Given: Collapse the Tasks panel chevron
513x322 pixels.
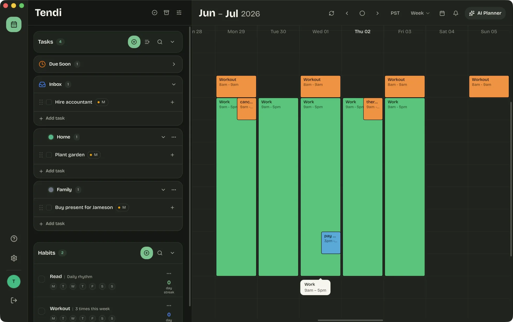Looking at the screenshot, I should [x=172, y=42].
